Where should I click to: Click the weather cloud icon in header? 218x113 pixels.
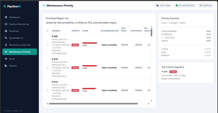[157, 5]
